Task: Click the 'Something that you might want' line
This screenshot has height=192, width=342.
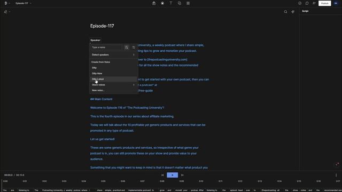Action: coord(149,167)
